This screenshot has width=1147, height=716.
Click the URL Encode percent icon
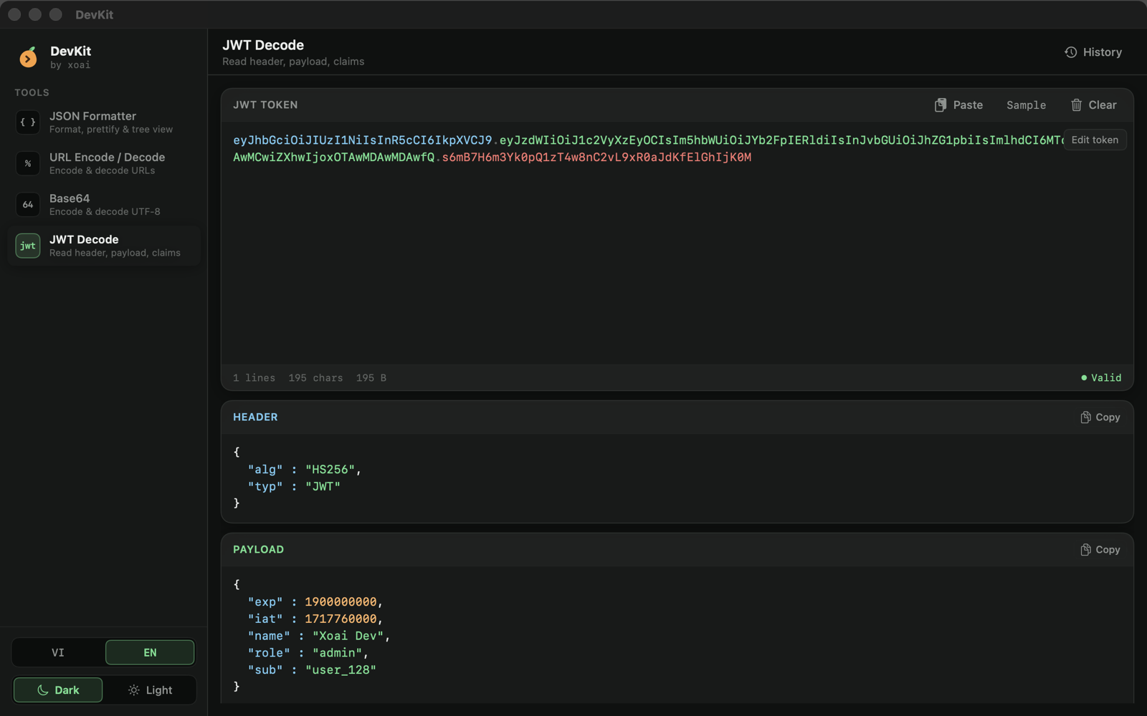pyautogui.click(x=28, y=163)
